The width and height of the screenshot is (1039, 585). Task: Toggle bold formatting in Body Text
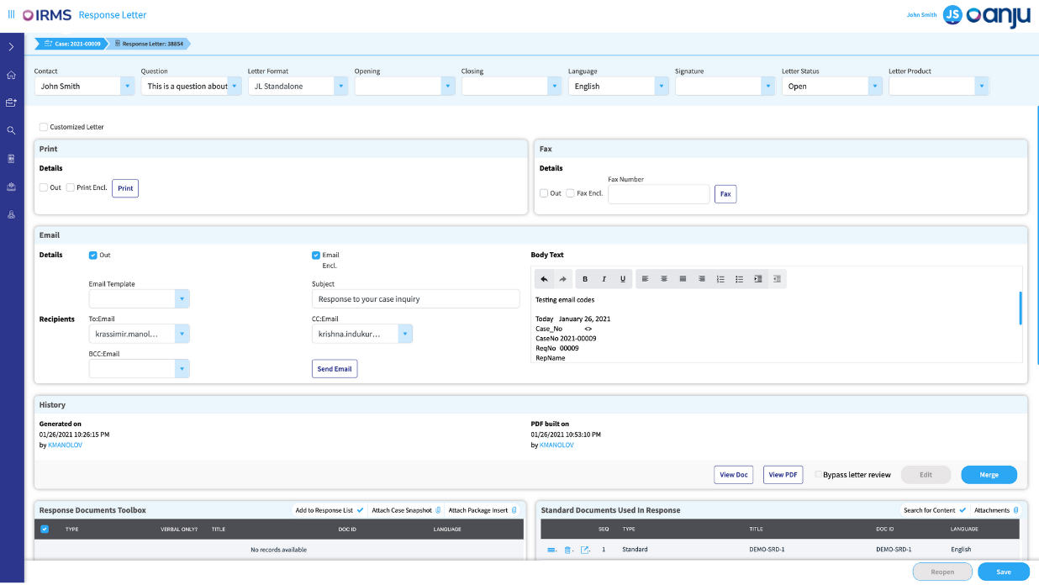[x=585, y=279]
